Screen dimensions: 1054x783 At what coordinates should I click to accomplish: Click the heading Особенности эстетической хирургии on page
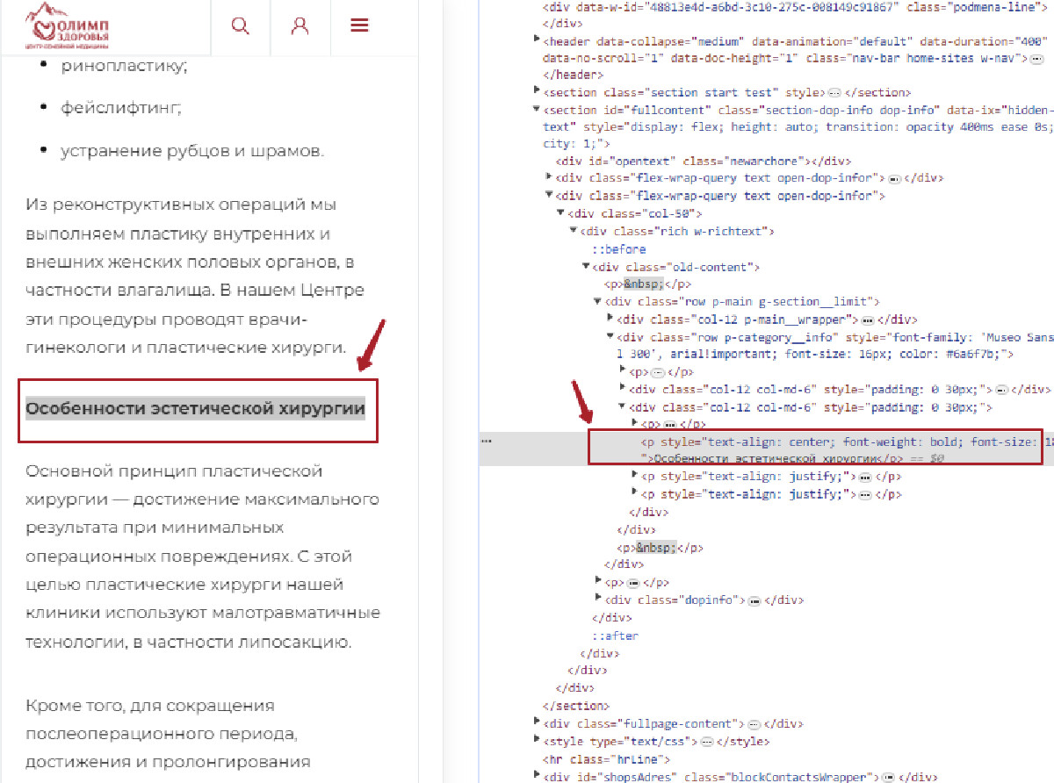coord(195,409)
